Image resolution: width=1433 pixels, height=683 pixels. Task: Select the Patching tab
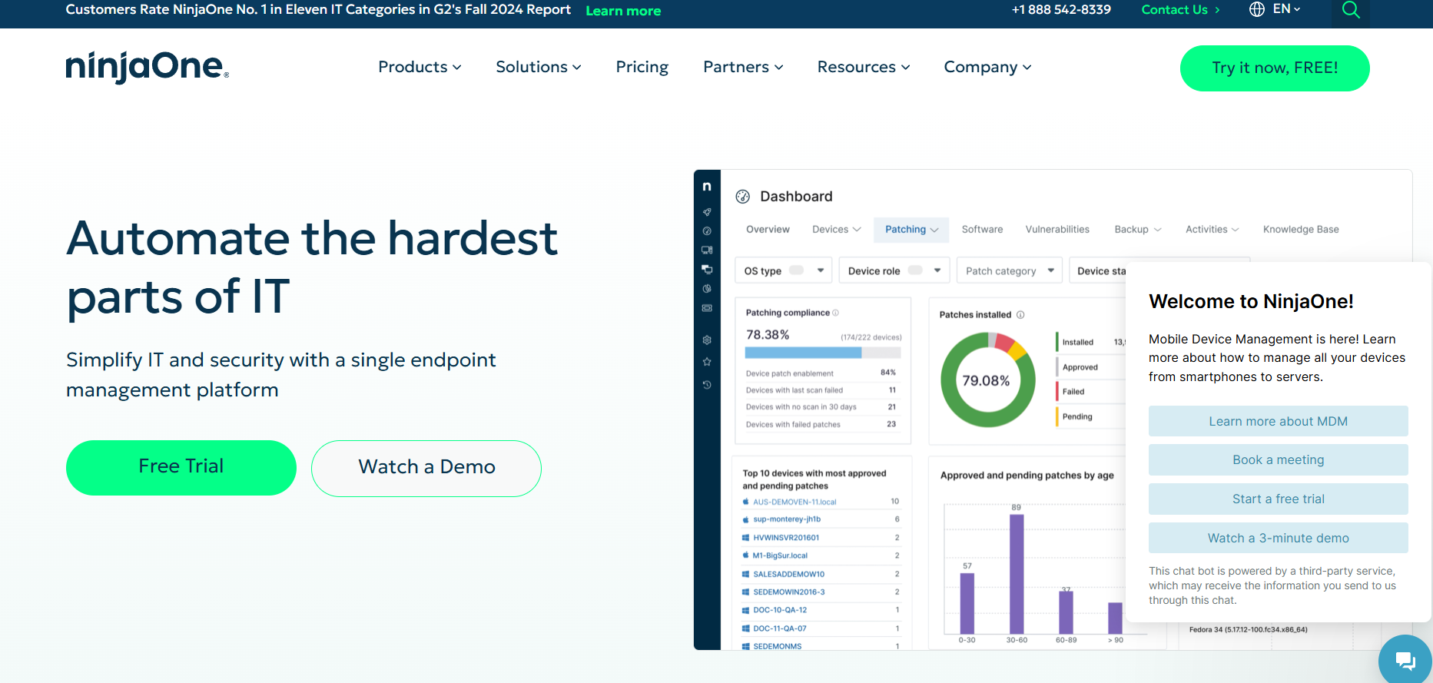(x=911, y=230)
